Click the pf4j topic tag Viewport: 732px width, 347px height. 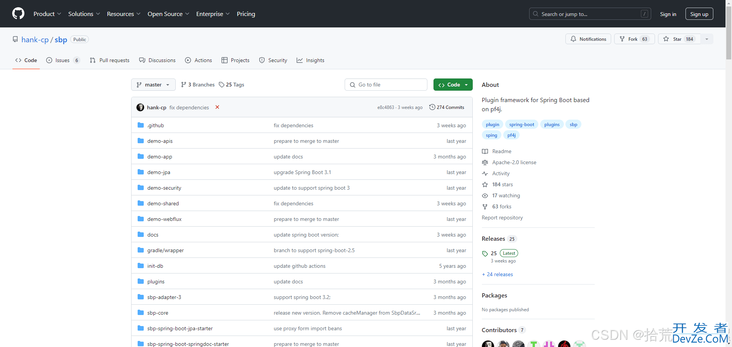511,135
